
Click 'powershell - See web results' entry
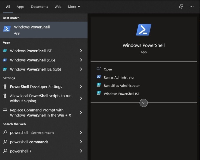point(32,133)
